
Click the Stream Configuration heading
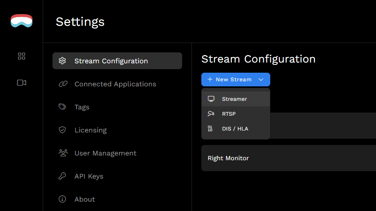(258, 59)
